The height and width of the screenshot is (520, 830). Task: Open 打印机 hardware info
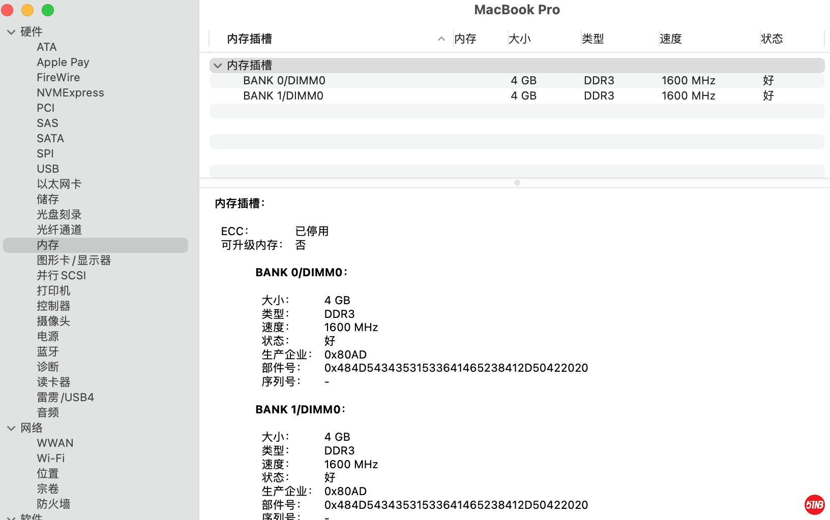point(53,291)
